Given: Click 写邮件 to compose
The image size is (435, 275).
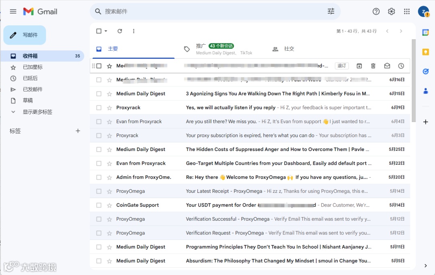Looking at the screenshot, I should [x=25, y=35].
